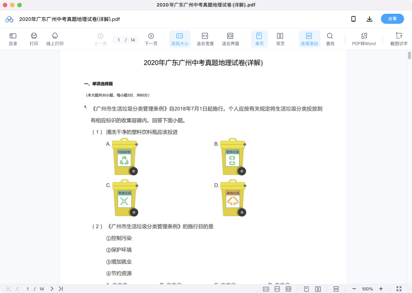
Task: Select 适合宽度 fit width view
Action: [x=205, y=39]
